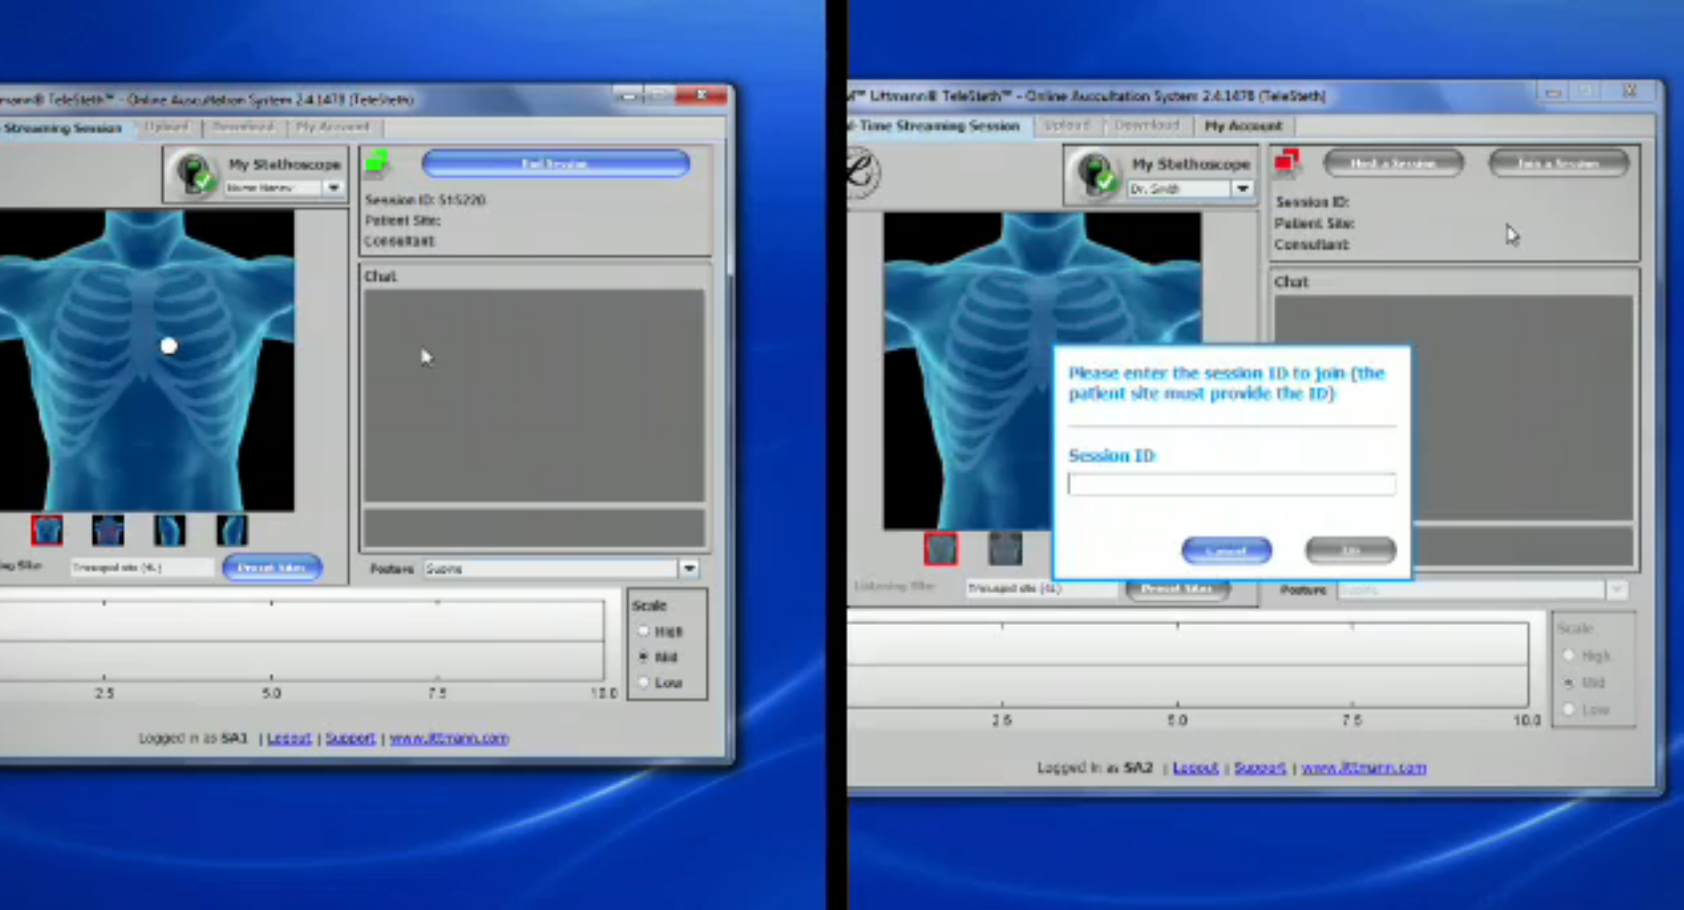
Task: Open My Account tab in left window
Action: click(x=333, y=127)
